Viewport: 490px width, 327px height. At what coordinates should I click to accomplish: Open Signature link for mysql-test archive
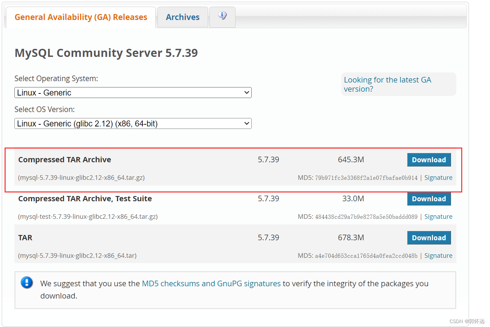(438, 217)
